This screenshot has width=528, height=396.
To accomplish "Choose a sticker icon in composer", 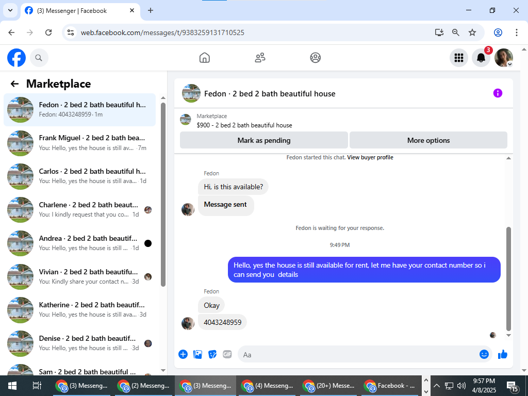I will click(212, 354).
